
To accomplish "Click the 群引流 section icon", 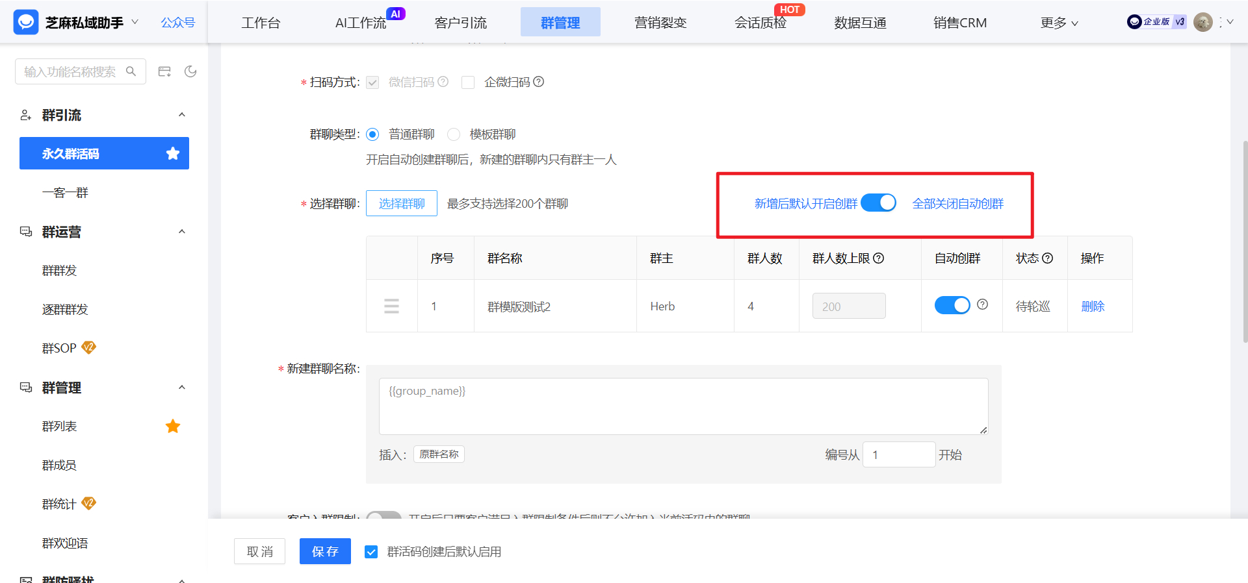I will coord(26,115).
